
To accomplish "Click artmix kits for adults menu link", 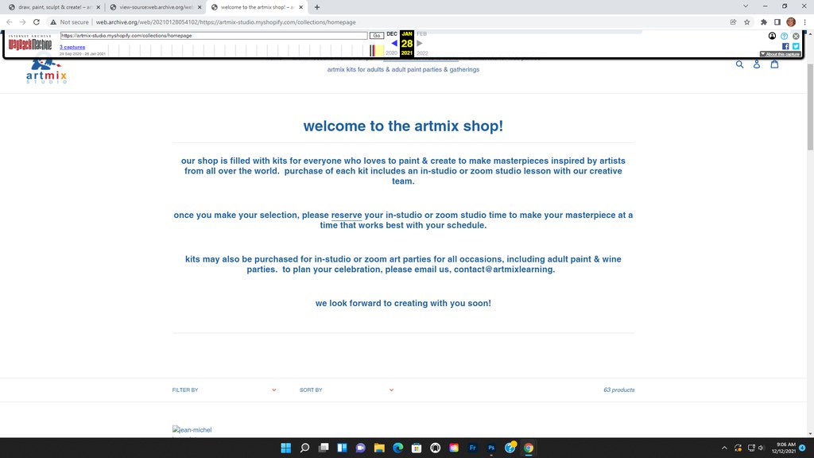I will coord(403,70).
